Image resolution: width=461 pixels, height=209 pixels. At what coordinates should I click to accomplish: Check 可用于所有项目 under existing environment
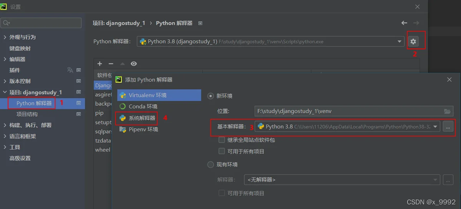pos(222,193)
